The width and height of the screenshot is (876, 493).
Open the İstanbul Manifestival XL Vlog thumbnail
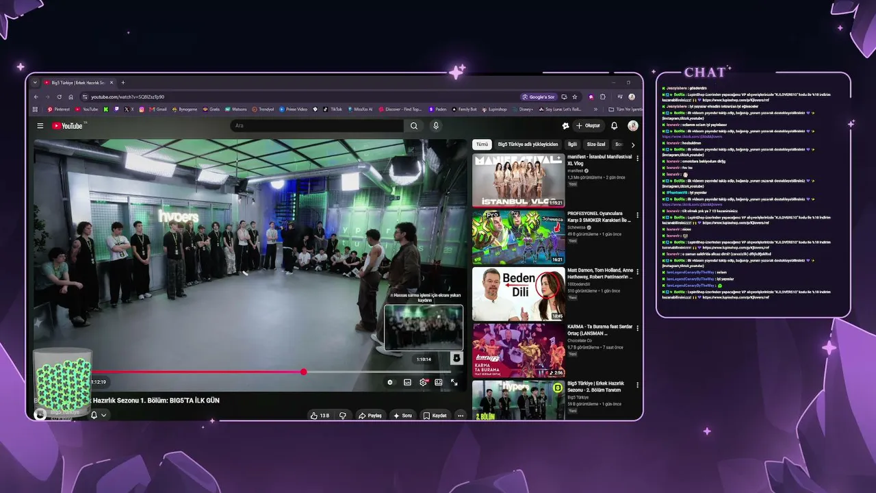[518, 181]
